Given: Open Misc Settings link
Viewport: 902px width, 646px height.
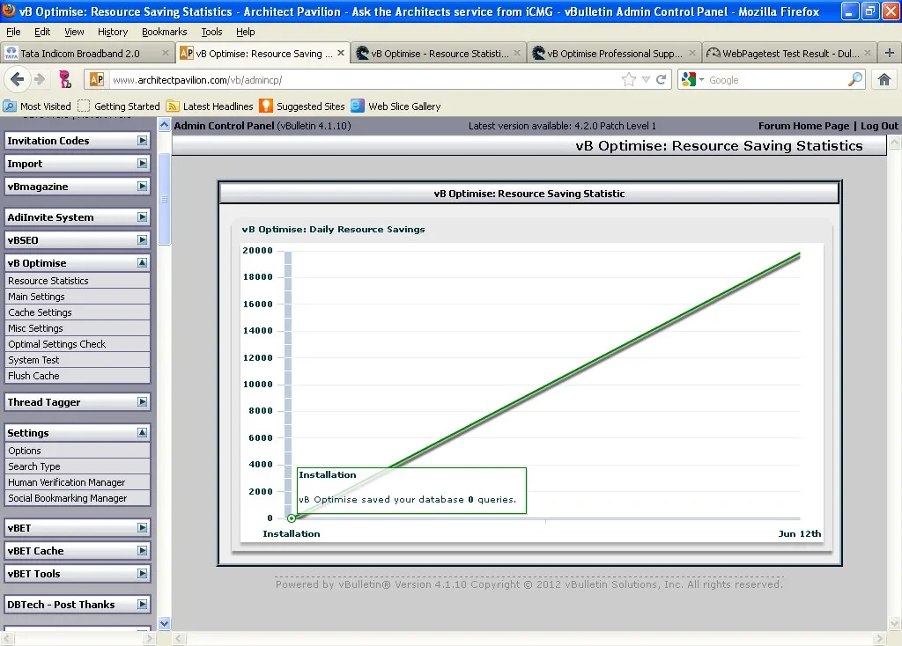Looking at the screenshot, I should point(35,328).
